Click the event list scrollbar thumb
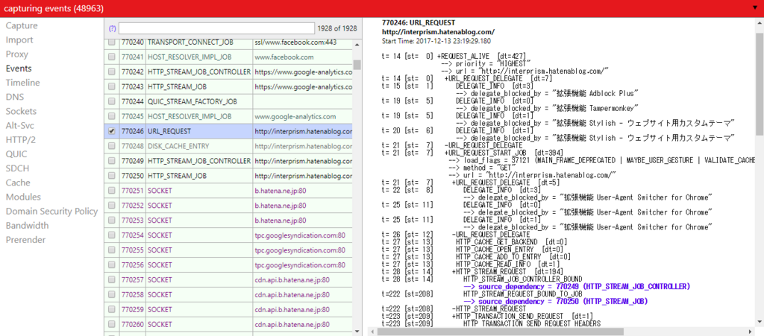 pos(357,65)
